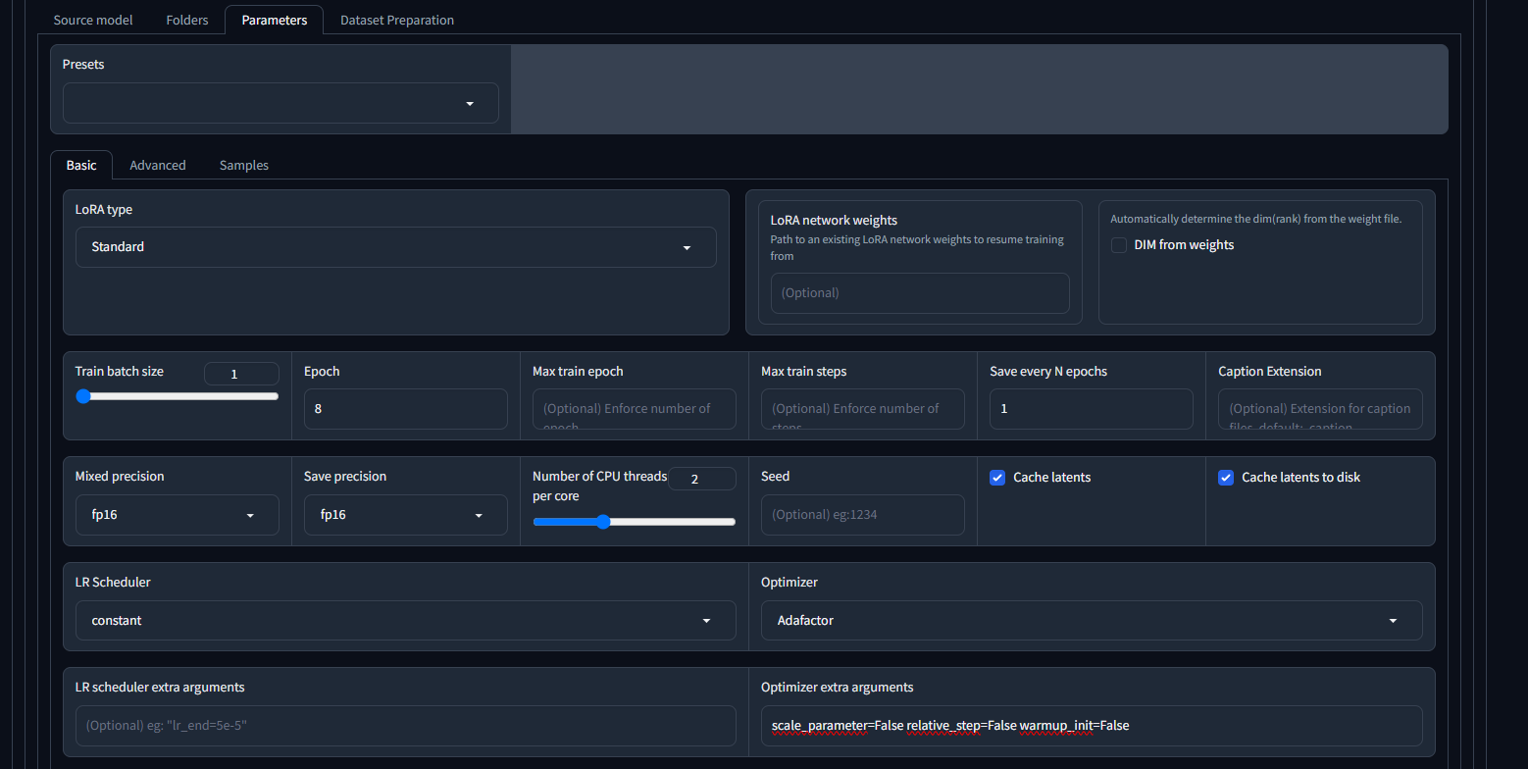Open the Folders tab

coord(186,20)
